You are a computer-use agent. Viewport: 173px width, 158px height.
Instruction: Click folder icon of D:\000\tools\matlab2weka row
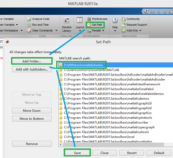61,65
